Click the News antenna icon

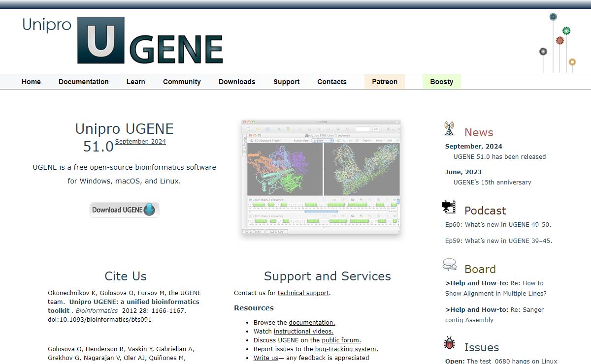[449, 129]
